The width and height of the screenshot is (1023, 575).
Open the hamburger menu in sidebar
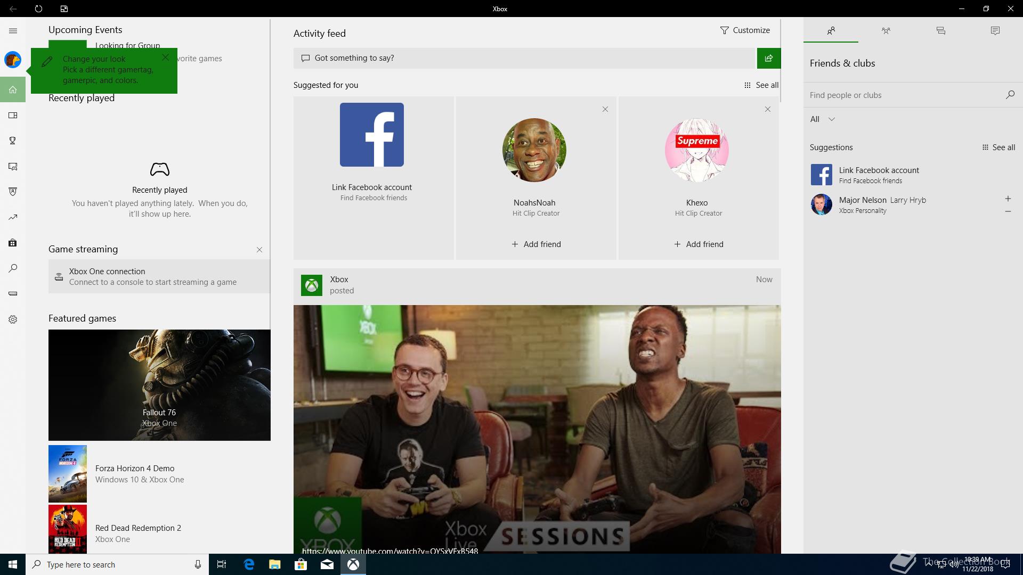(13, 31)
